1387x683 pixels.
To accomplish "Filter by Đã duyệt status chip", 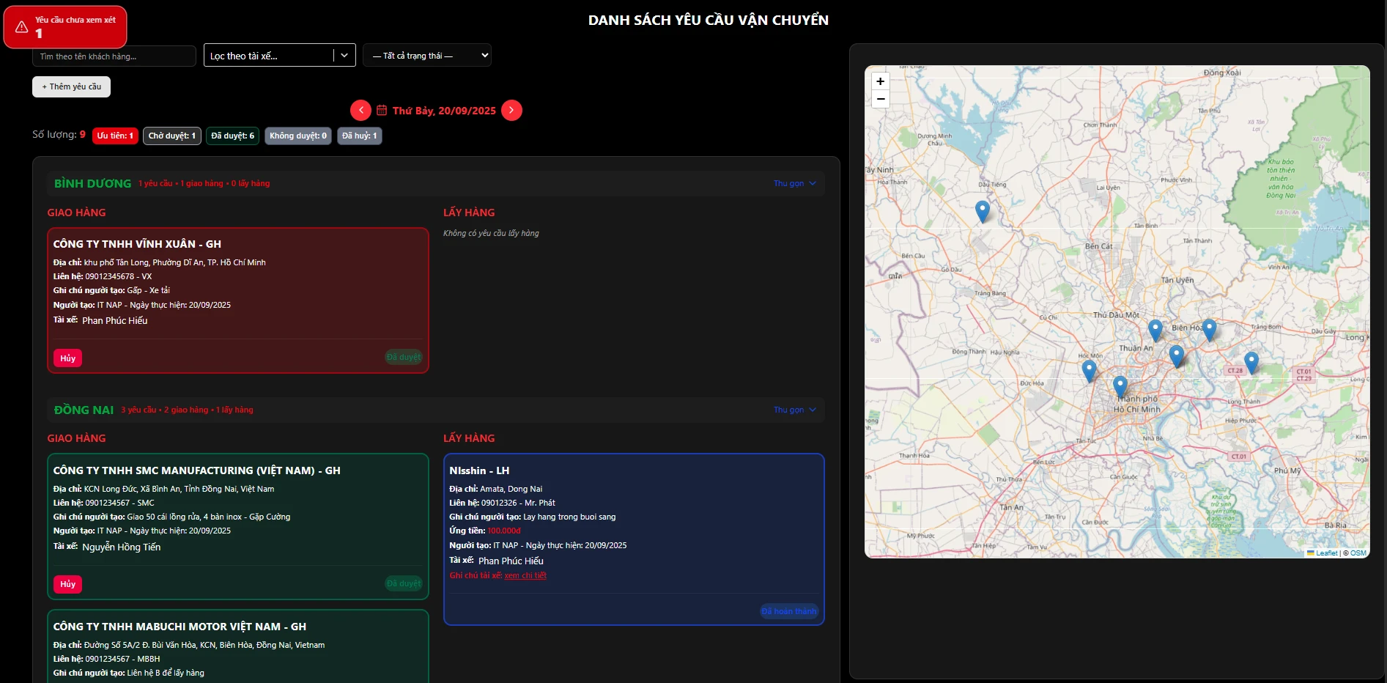I will click(232, 136).
